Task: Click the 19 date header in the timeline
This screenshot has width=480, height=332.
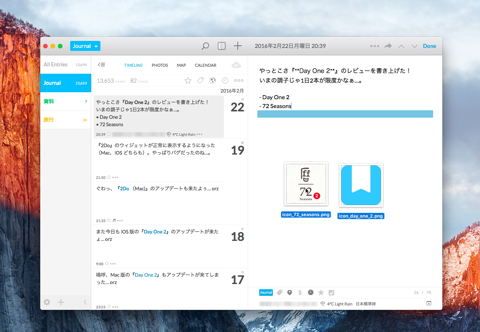Action: pos(237,150)
